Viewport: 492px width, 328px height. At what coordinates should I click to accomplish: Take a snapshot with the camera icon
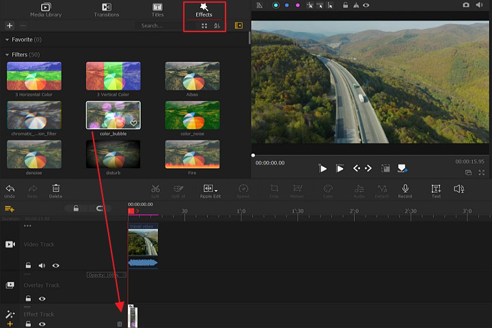point(466,5)
